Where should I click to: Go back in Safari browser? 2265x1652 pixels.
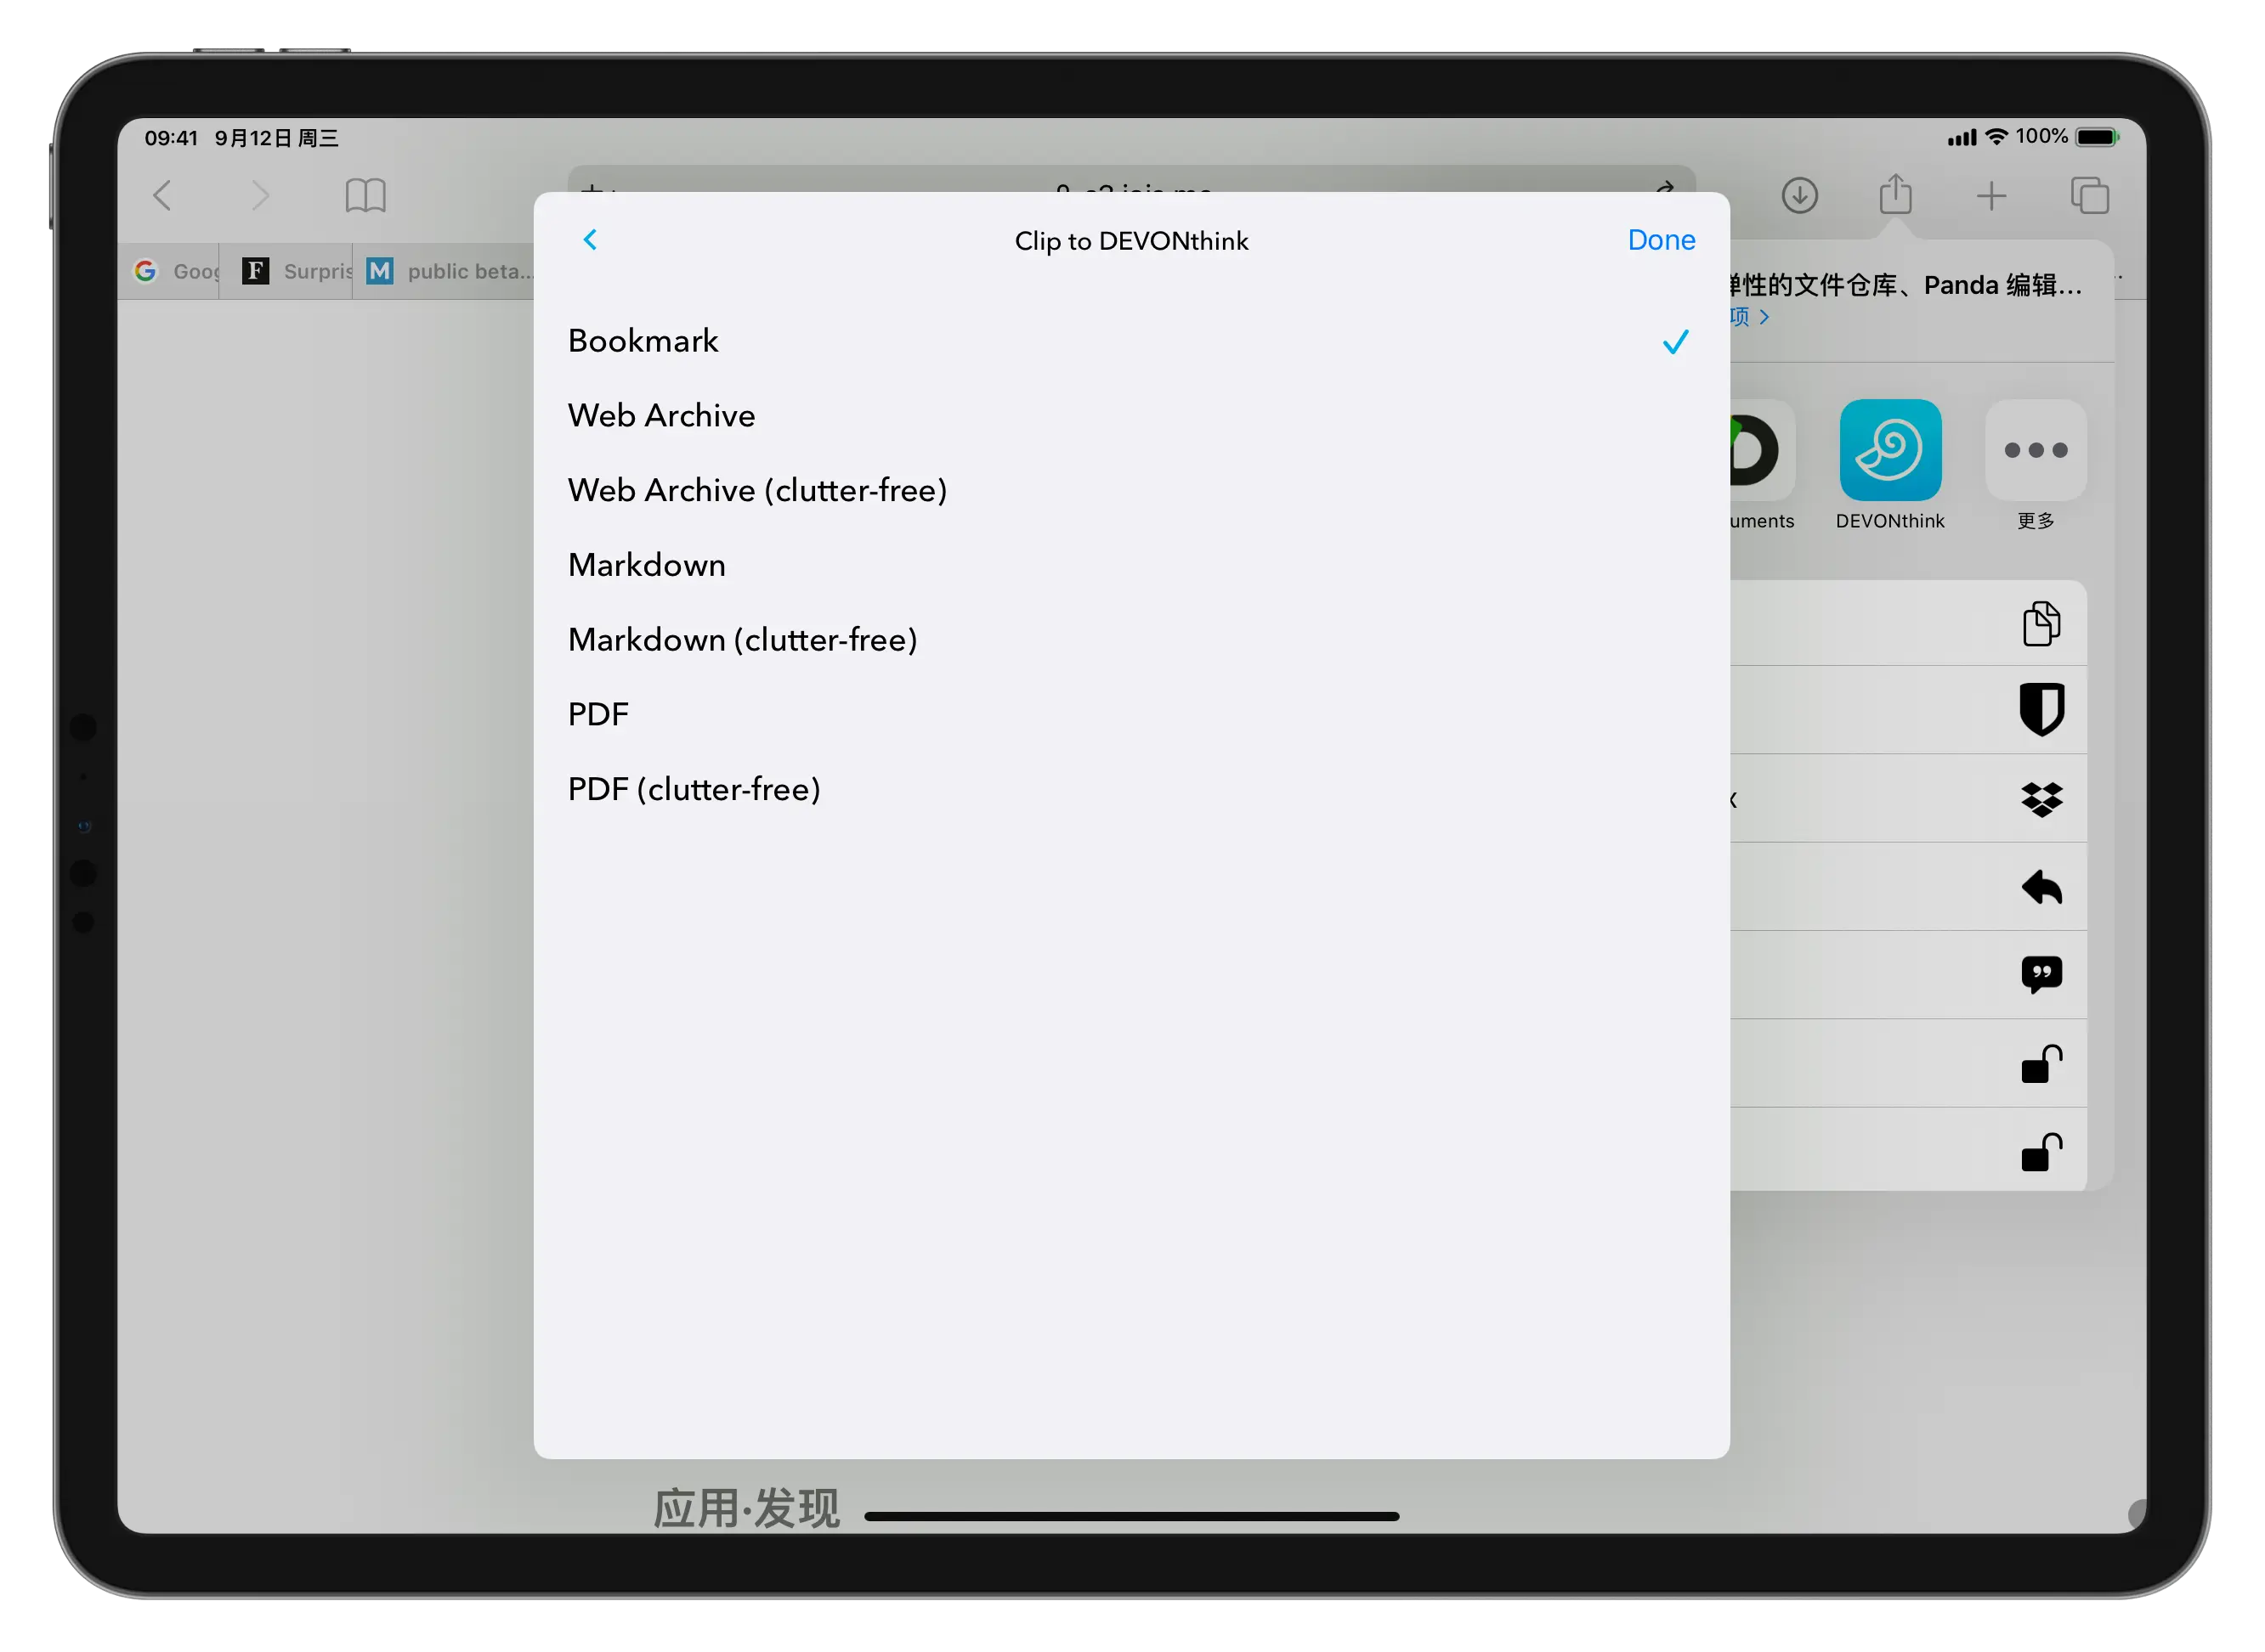pyautogui.click(x=162, y=195)
